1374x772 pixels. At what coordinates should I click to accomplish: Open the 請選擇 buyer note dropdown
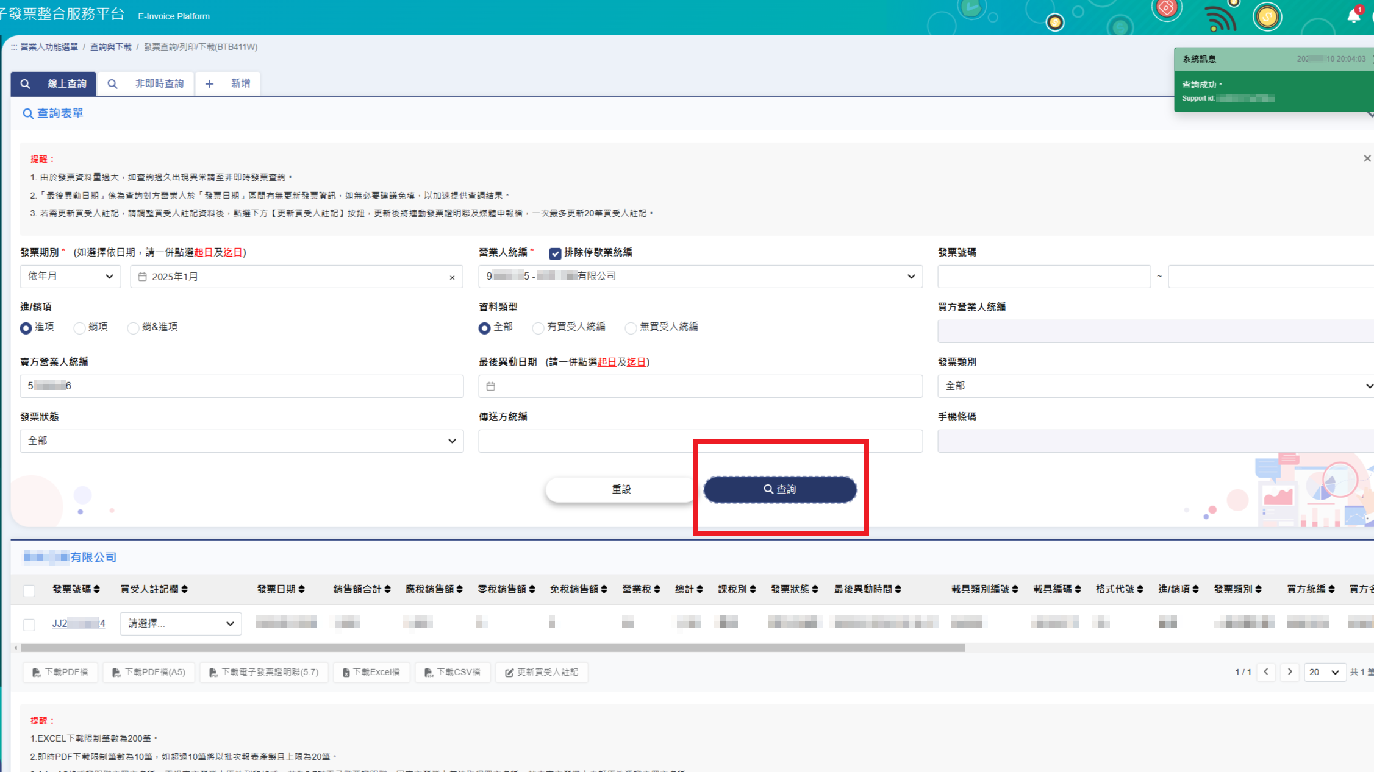pos(181,624)
